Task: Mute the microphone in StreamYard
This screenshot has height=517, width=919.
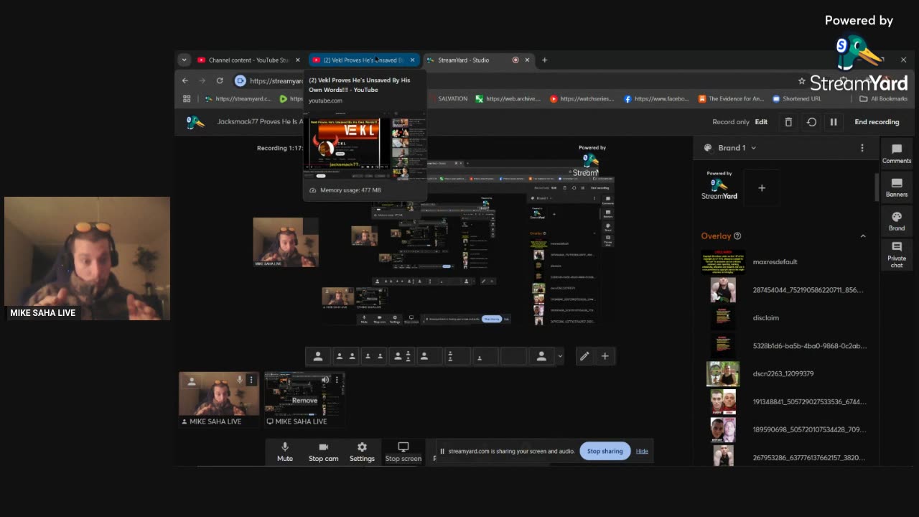Action: [285, 452]
